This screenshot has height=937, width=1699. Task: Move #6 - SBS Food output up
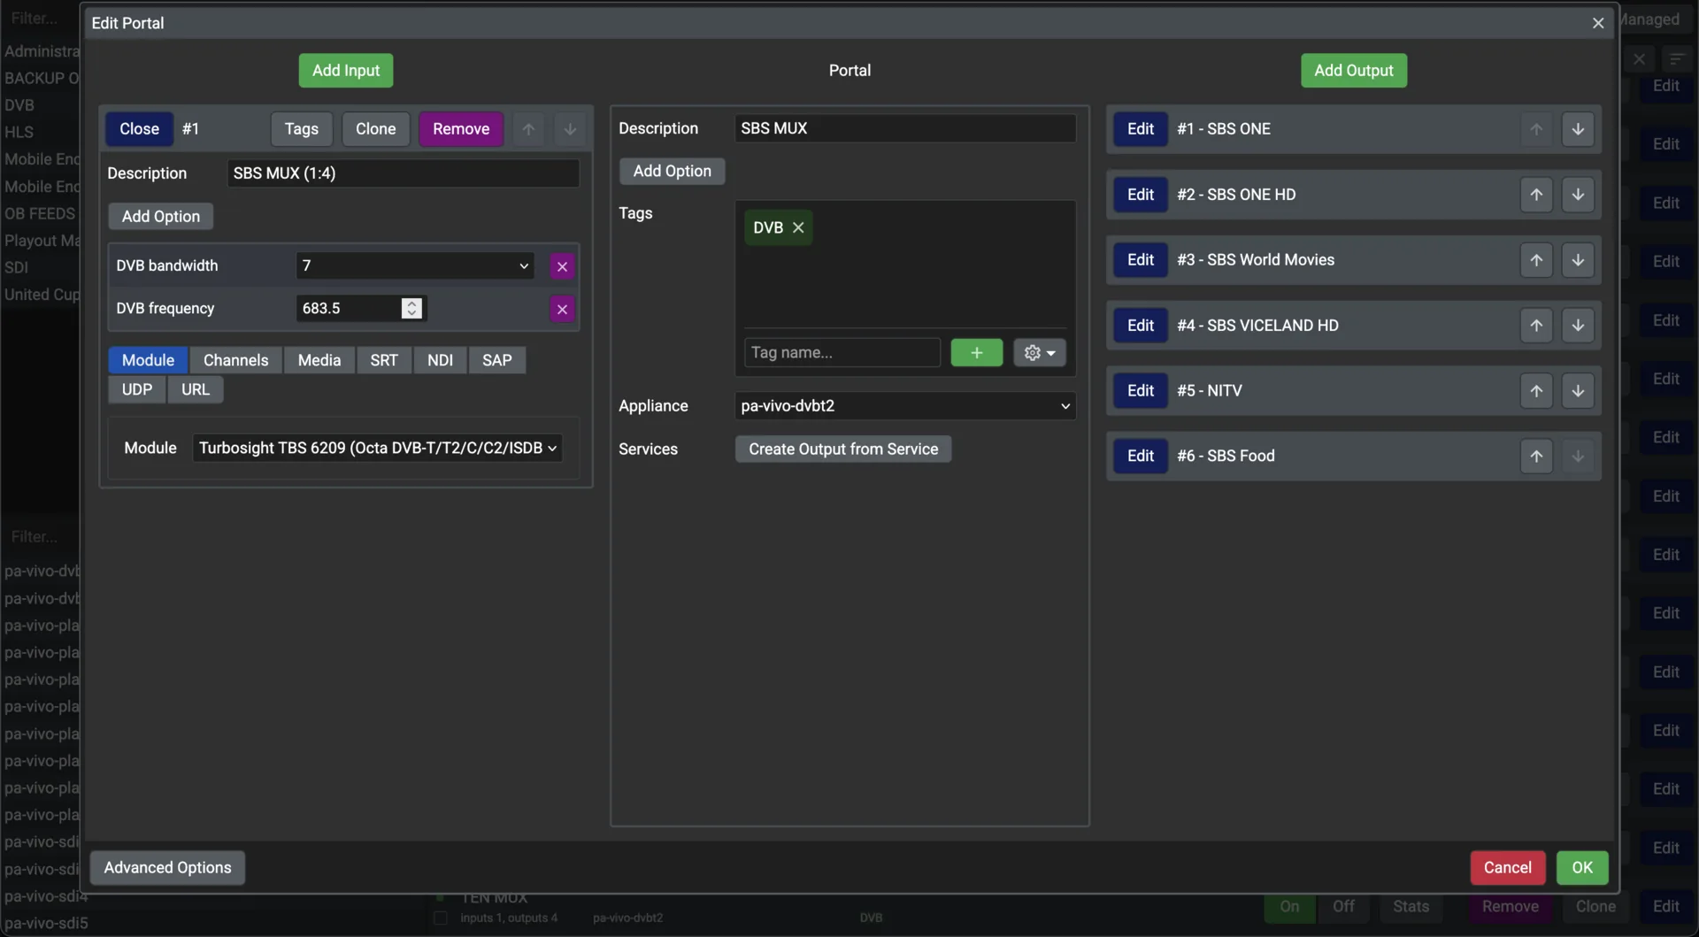coord(1536,457)
